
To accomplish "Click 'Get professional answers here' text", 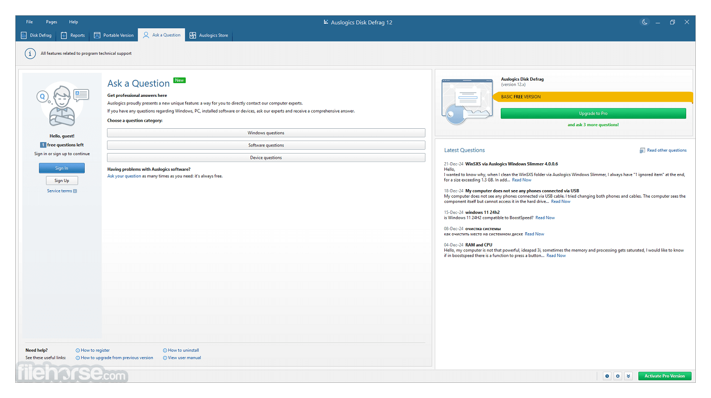I will coord(137,95).
